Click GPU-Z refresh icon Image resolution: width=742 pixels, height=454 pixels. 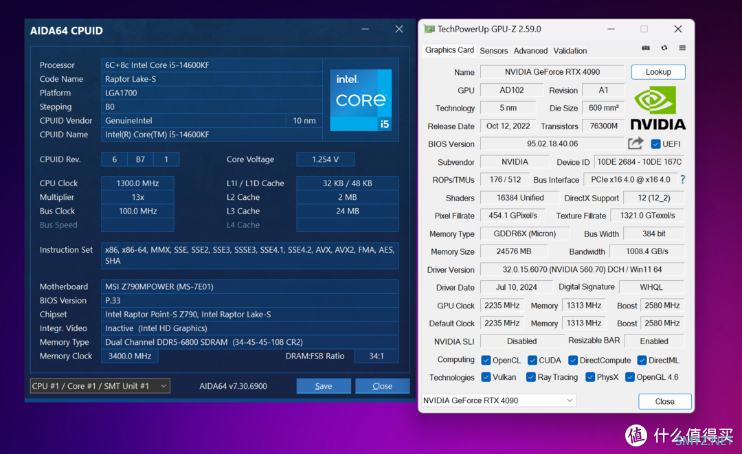[x=664, y=48]
